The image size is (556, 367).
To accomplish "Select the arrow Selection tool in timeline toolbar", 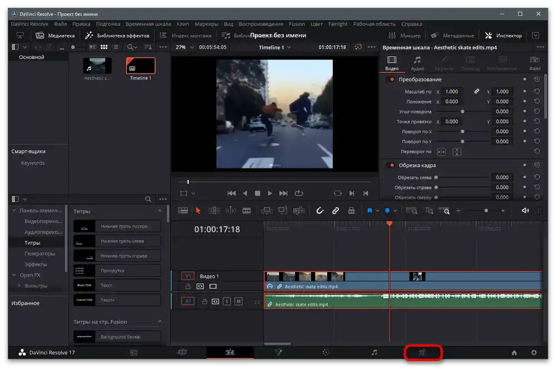I will (x=198, y=211).
